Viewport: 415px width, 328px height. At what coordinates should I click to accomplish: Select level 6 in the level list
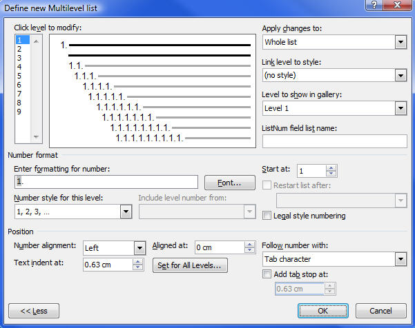(x=23, y=85)
